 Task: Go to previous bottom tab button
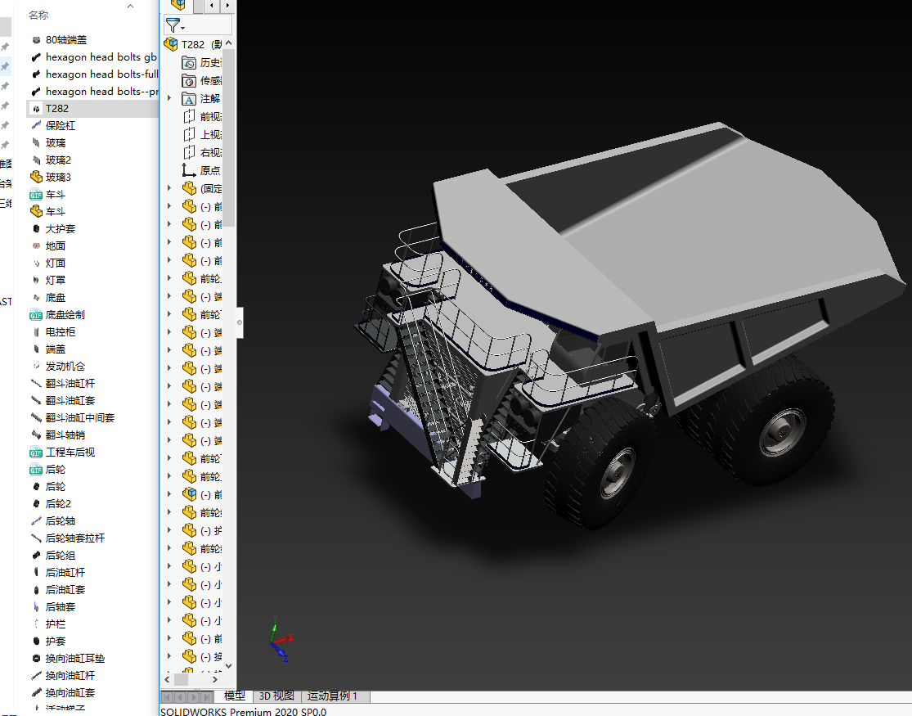tap(180, 697)
